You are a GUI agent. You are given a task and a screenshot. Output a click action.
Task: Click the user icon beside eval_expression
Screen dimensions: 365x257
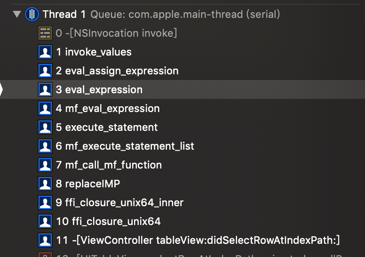pos(45,90)
